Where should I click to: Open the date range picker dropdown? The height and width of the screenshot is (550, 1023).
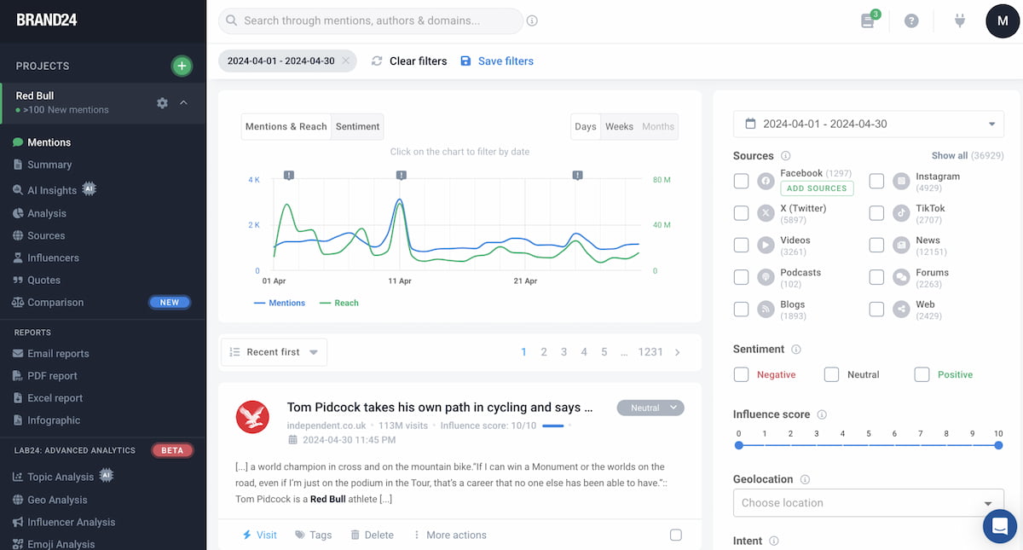tap(868, 124)
